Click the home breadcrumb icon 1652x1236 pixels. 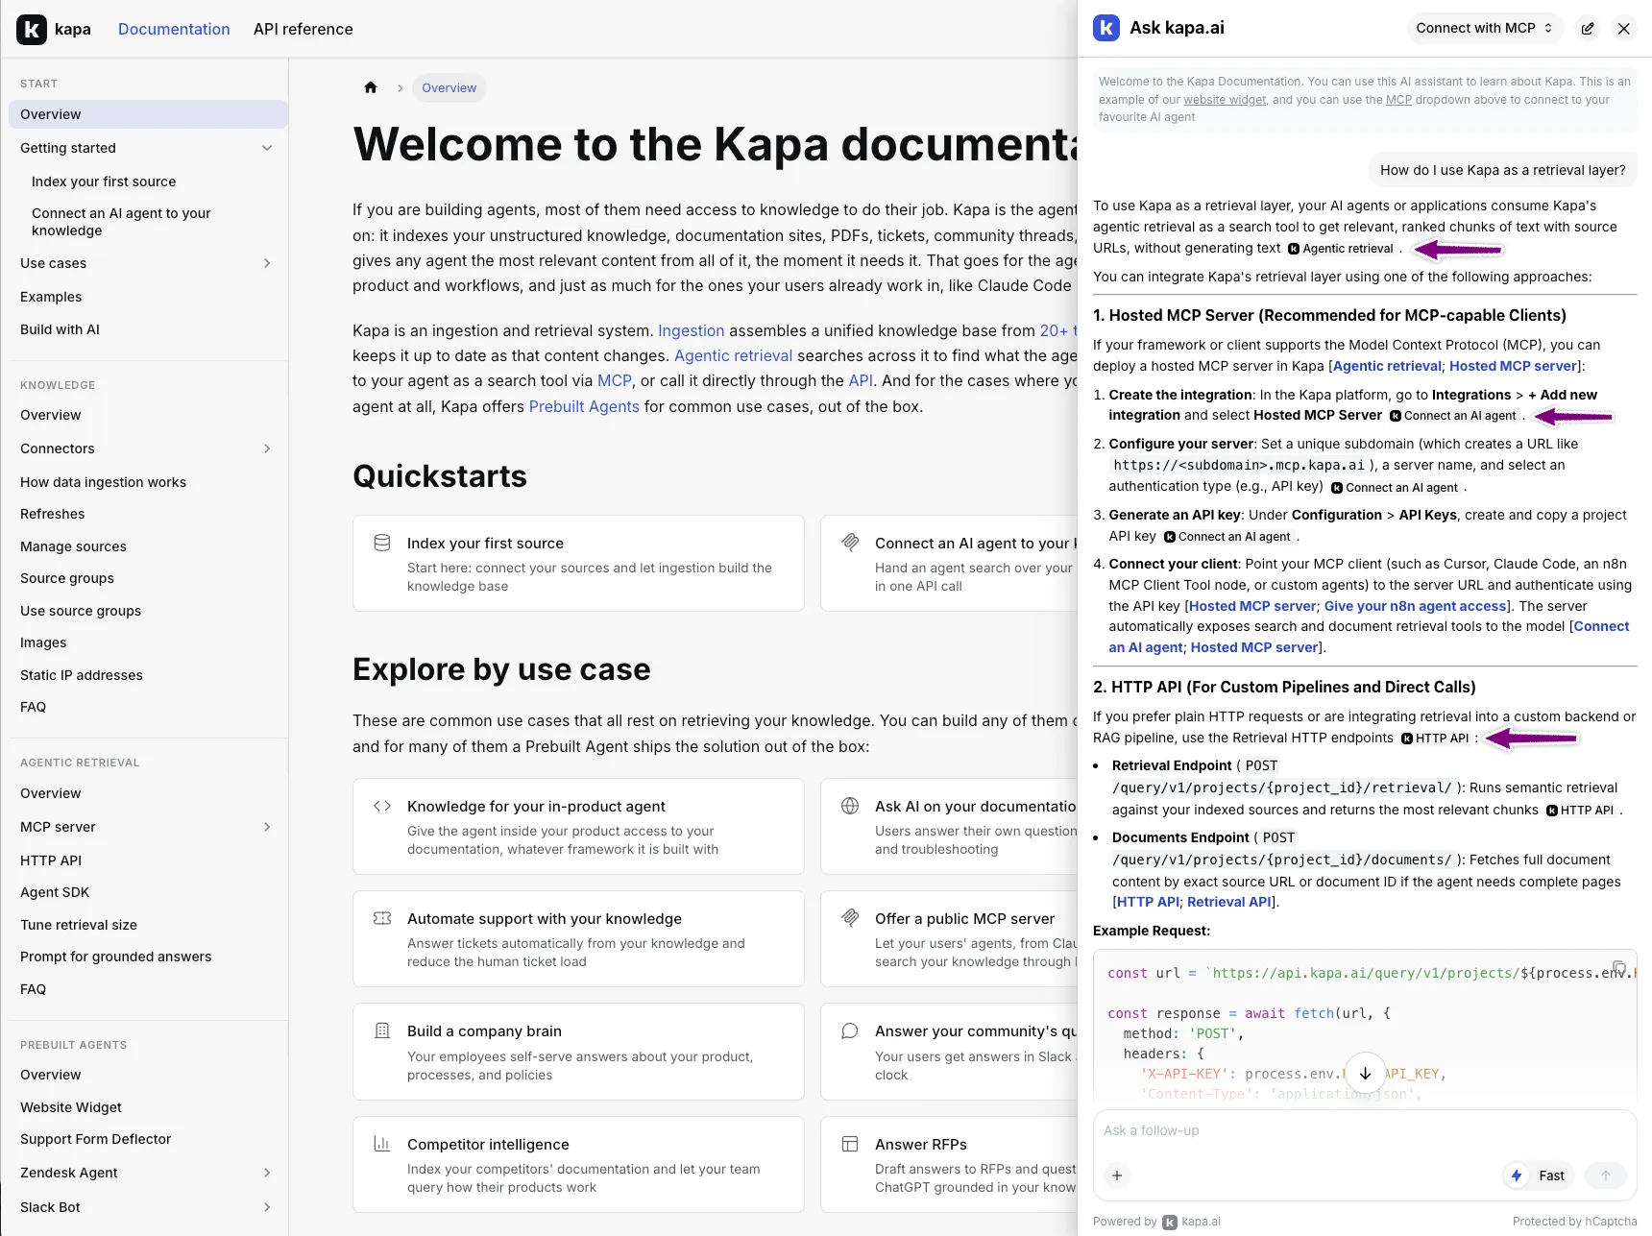tap(371, 87)
